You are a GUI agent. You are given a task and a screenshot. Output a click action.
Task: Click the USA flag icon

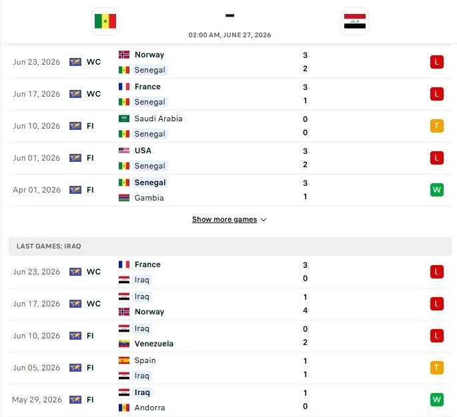pos(124,151)
